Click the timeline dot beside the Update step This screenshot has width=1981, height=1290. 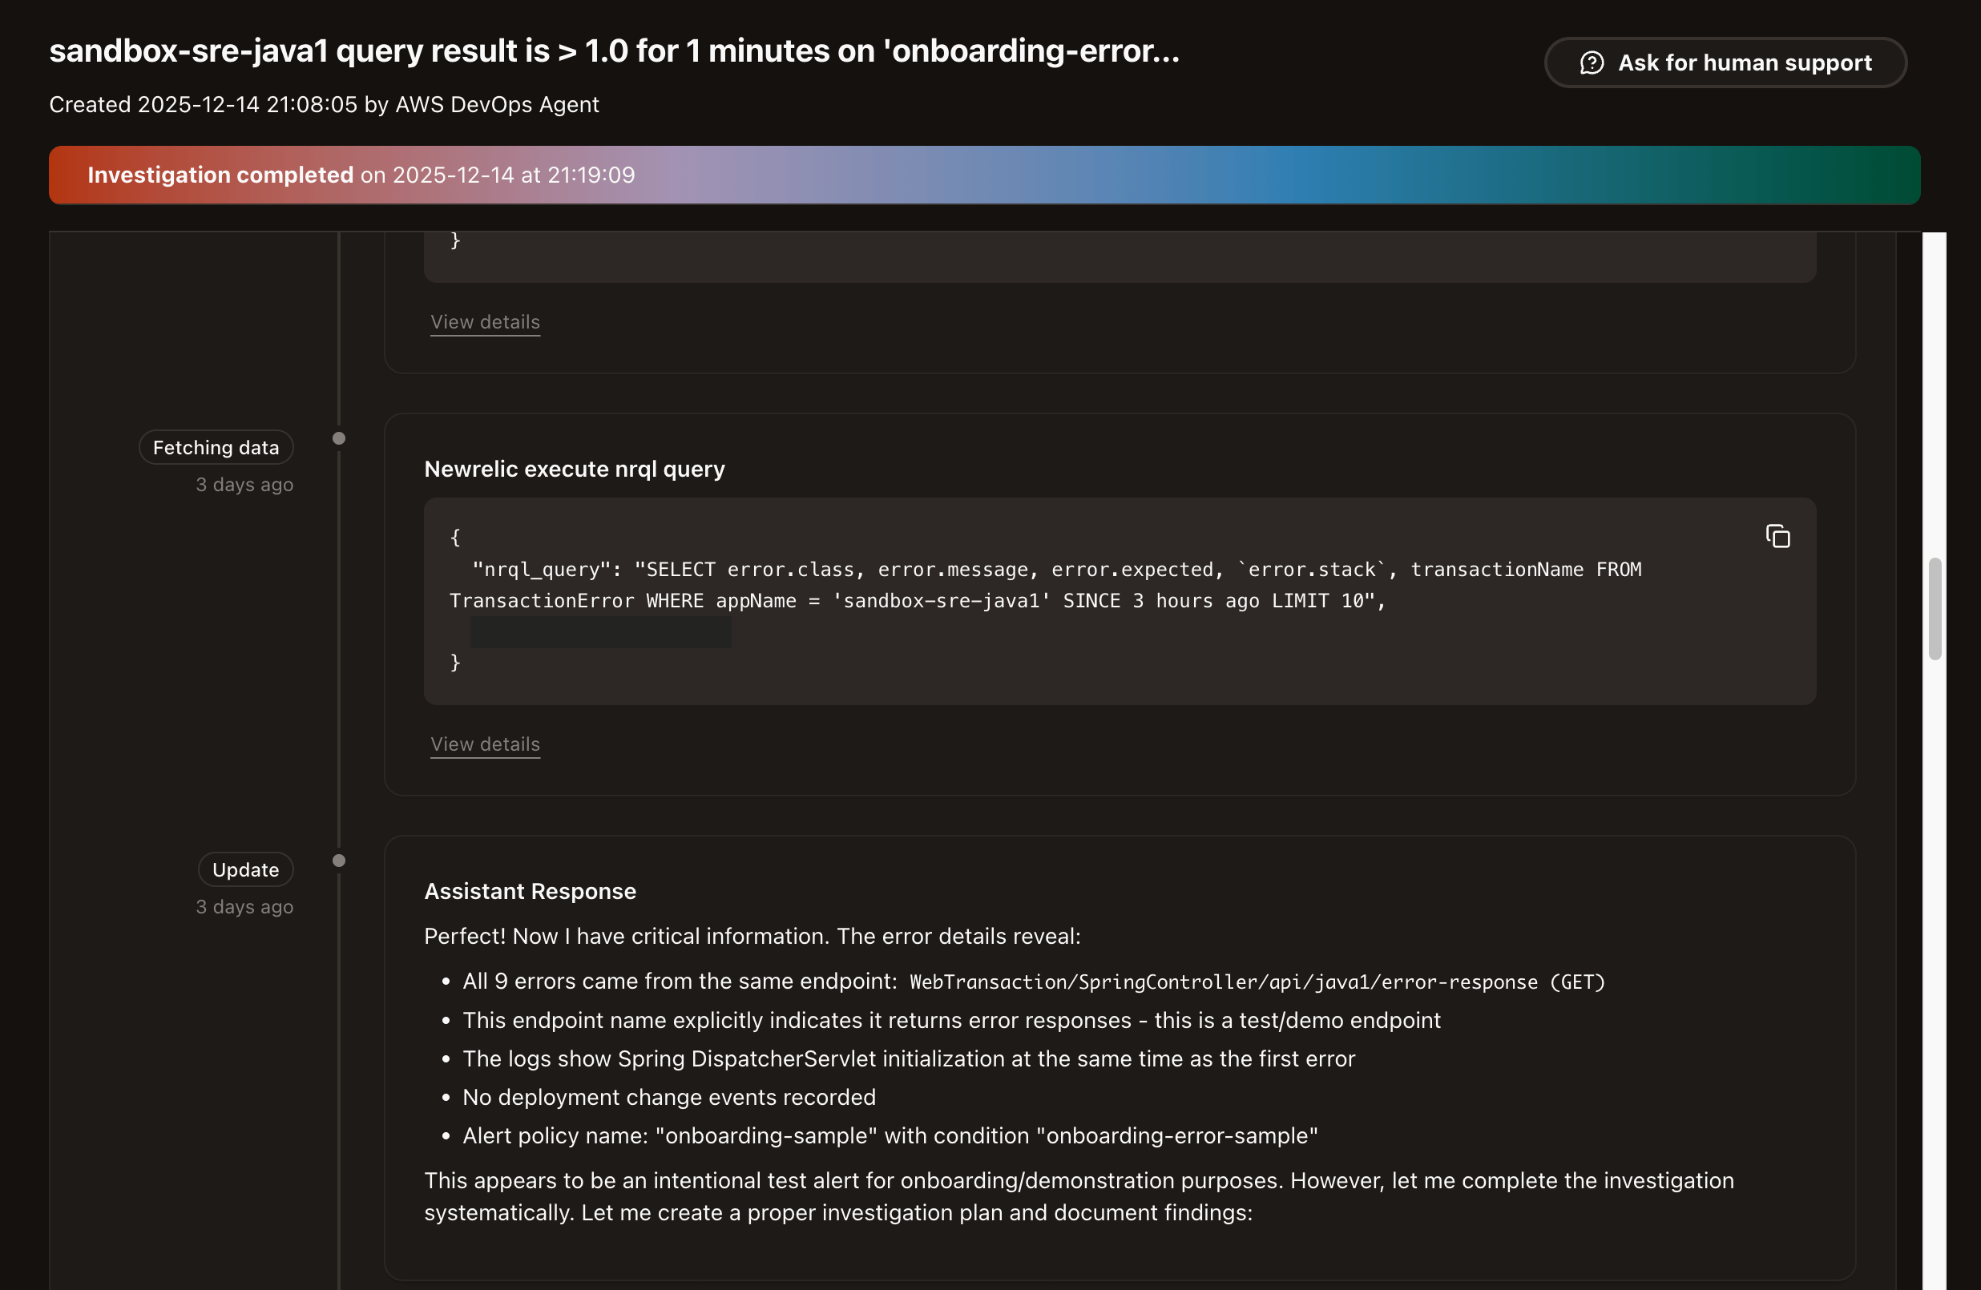click(339, 861)
